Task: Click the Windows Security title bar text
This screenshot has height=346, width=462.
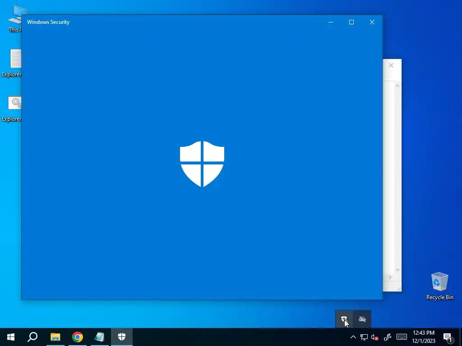Action: (48, 22)
